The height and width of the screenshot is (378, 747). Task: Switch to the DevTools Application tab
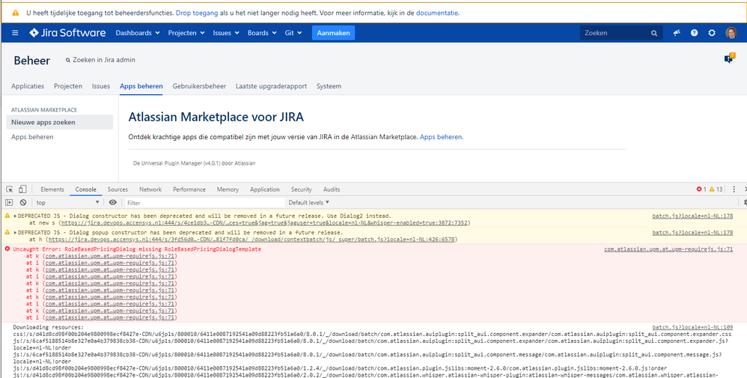pos(265,189)
